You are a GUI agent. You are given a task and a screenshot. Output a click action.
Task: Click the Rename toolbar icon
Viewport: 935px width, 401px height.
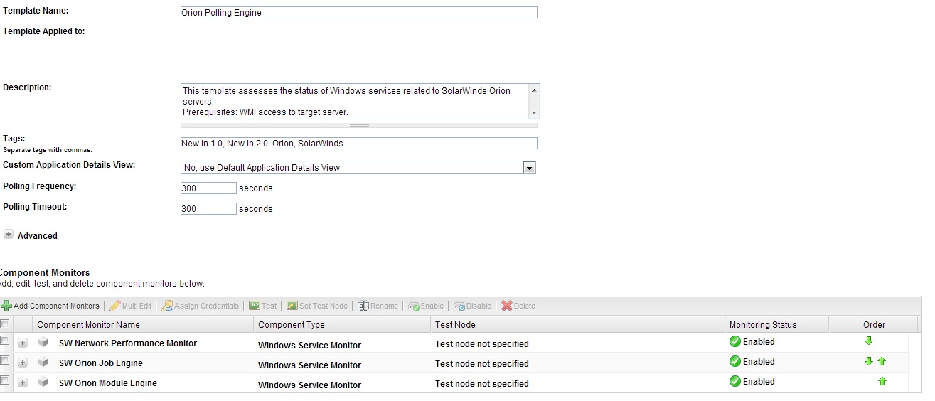click(x=363, y=306)
